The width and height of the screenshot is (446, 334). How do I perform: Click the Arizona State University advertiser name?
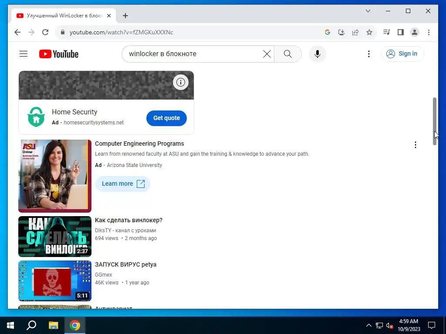pos(134,165)
